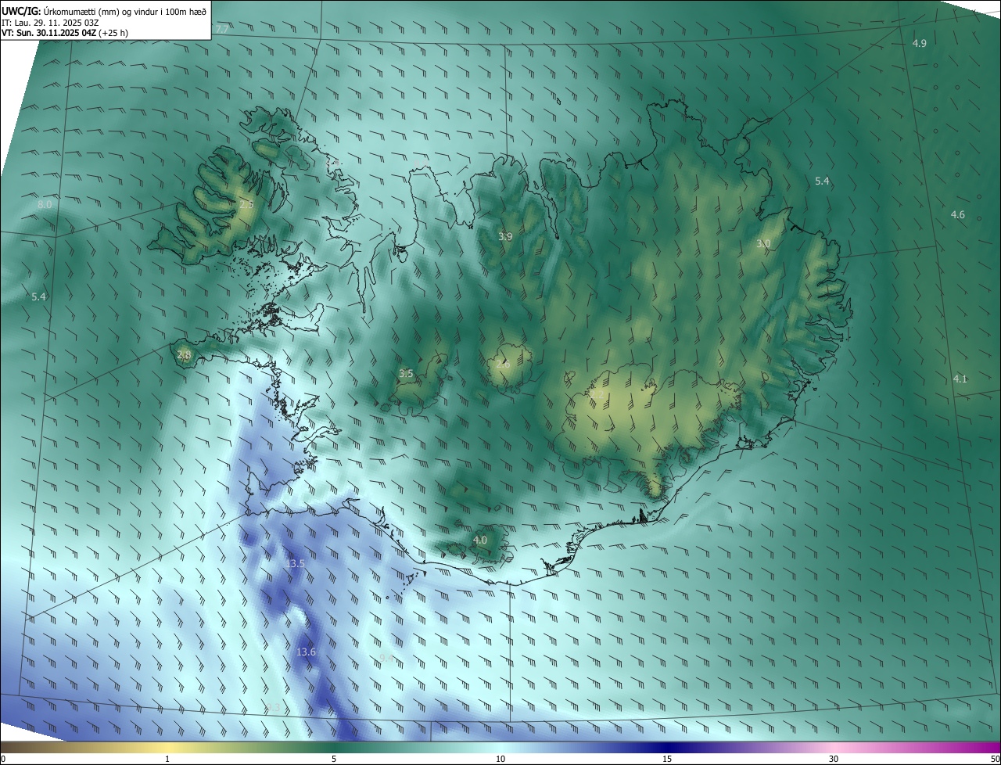The width and height of the screenshot is (1001, 765).
Task: Click the 7.7 value label
Action: 222,29
